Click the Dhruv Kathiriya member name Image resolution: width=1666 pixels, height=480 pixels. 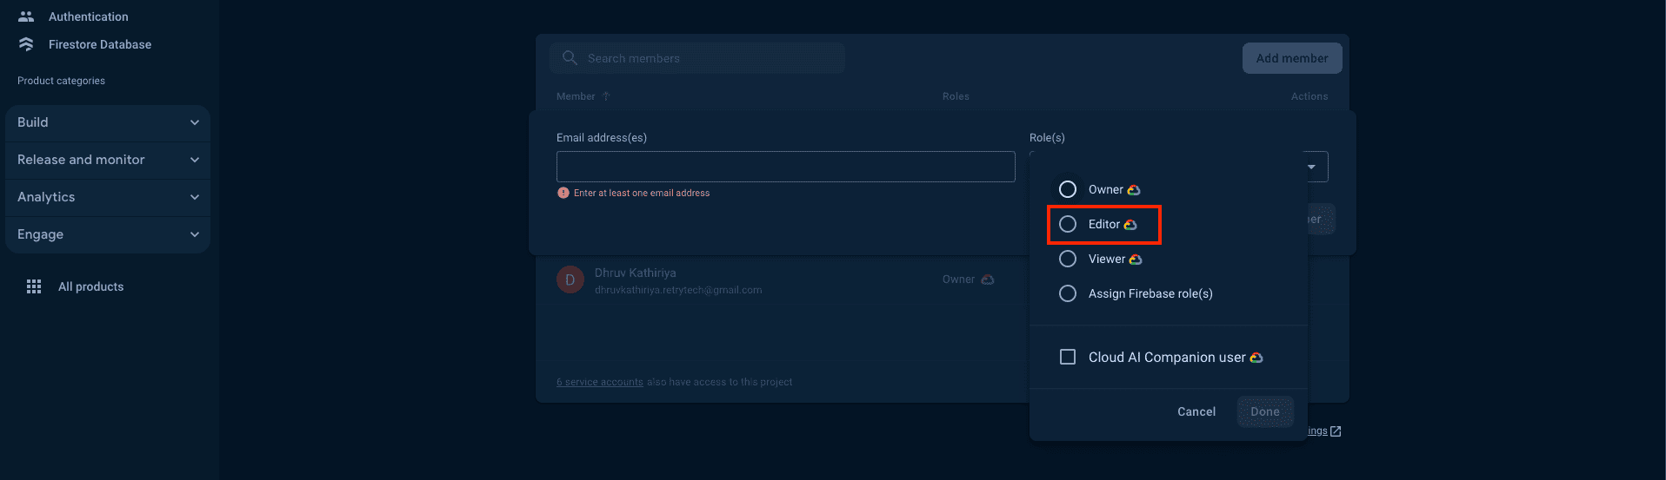coord(636,273)
